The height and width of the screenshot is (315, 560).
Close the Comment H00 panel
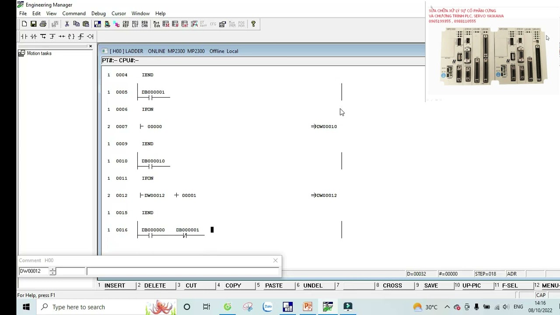276,260
